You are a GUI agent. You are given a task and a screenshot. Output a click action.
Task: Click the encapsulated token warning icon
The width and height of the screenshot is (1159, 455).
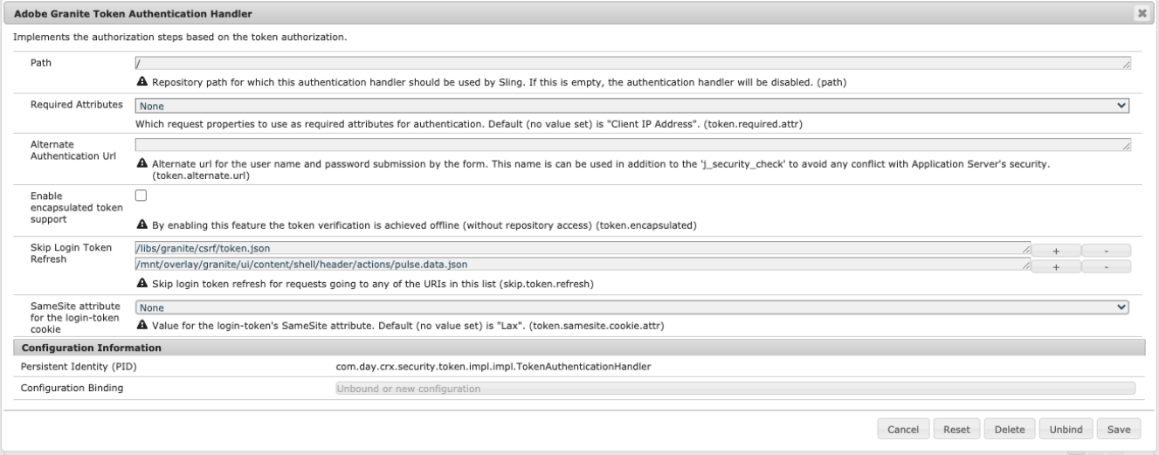coord(142,225)
